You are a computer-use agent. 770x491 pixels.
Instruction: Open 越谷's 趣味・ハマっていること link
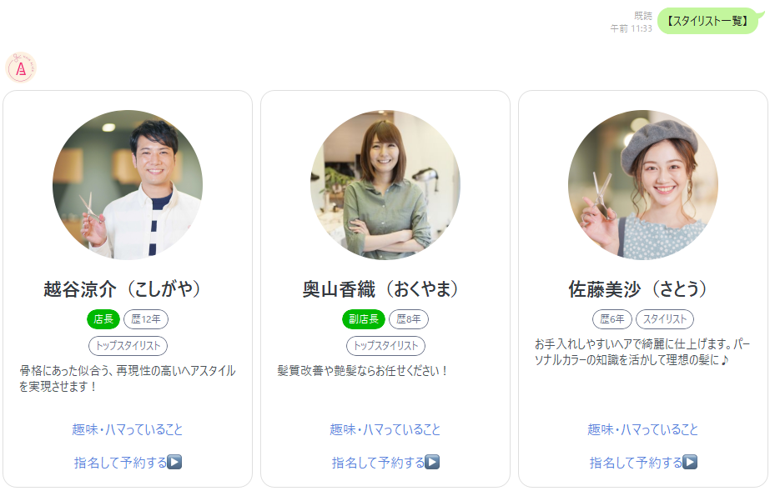[x=127, y=429]
